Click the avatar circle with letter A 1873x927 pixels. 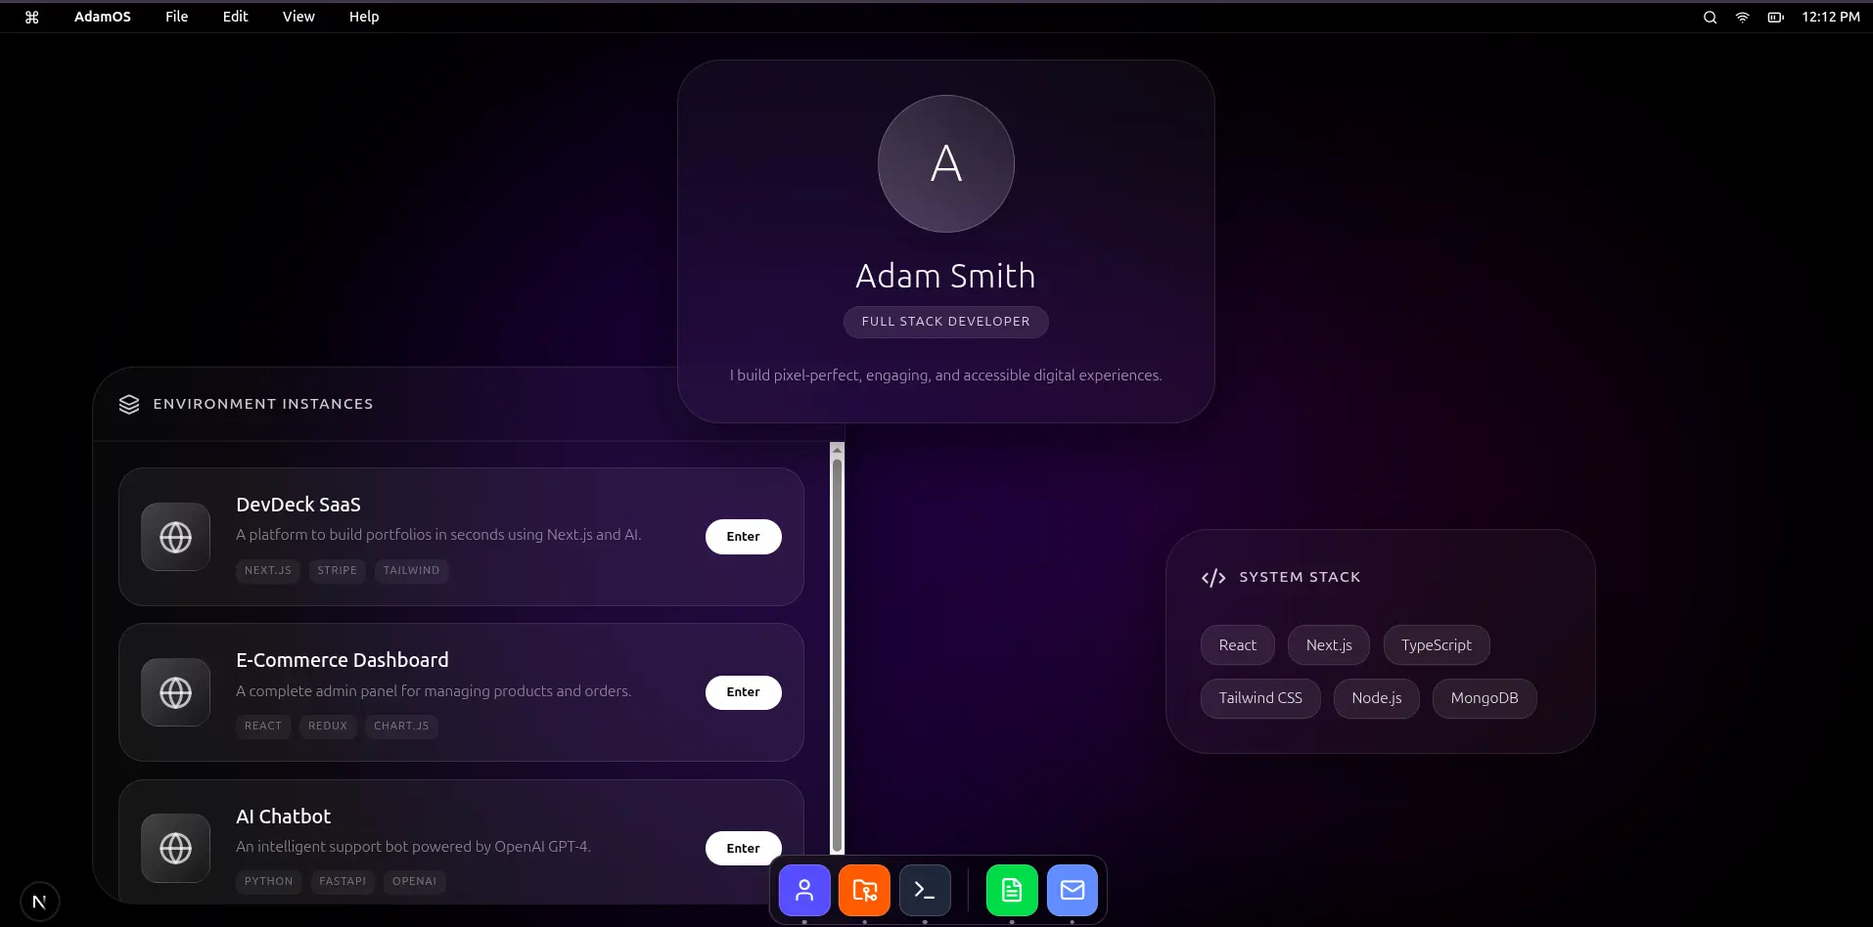(945, 163)
